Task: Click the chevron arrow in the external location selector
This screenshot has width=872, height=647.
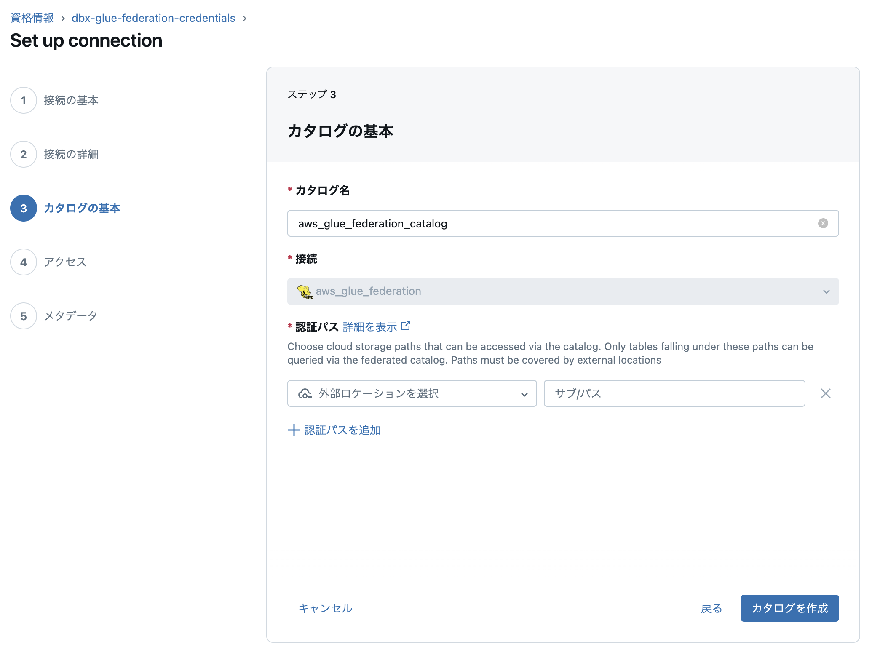Action: [524, 394]
